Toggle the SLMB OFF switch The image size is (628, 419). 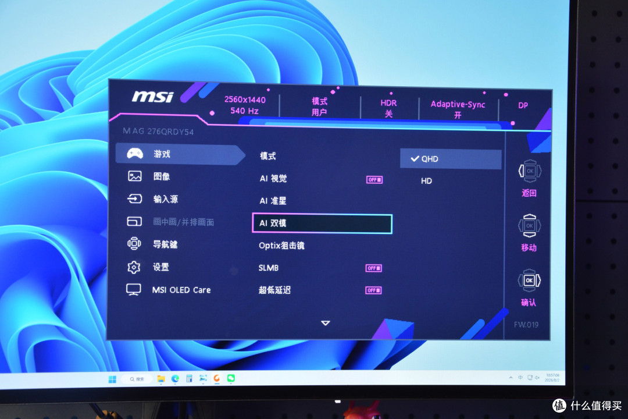pos(374,268)
